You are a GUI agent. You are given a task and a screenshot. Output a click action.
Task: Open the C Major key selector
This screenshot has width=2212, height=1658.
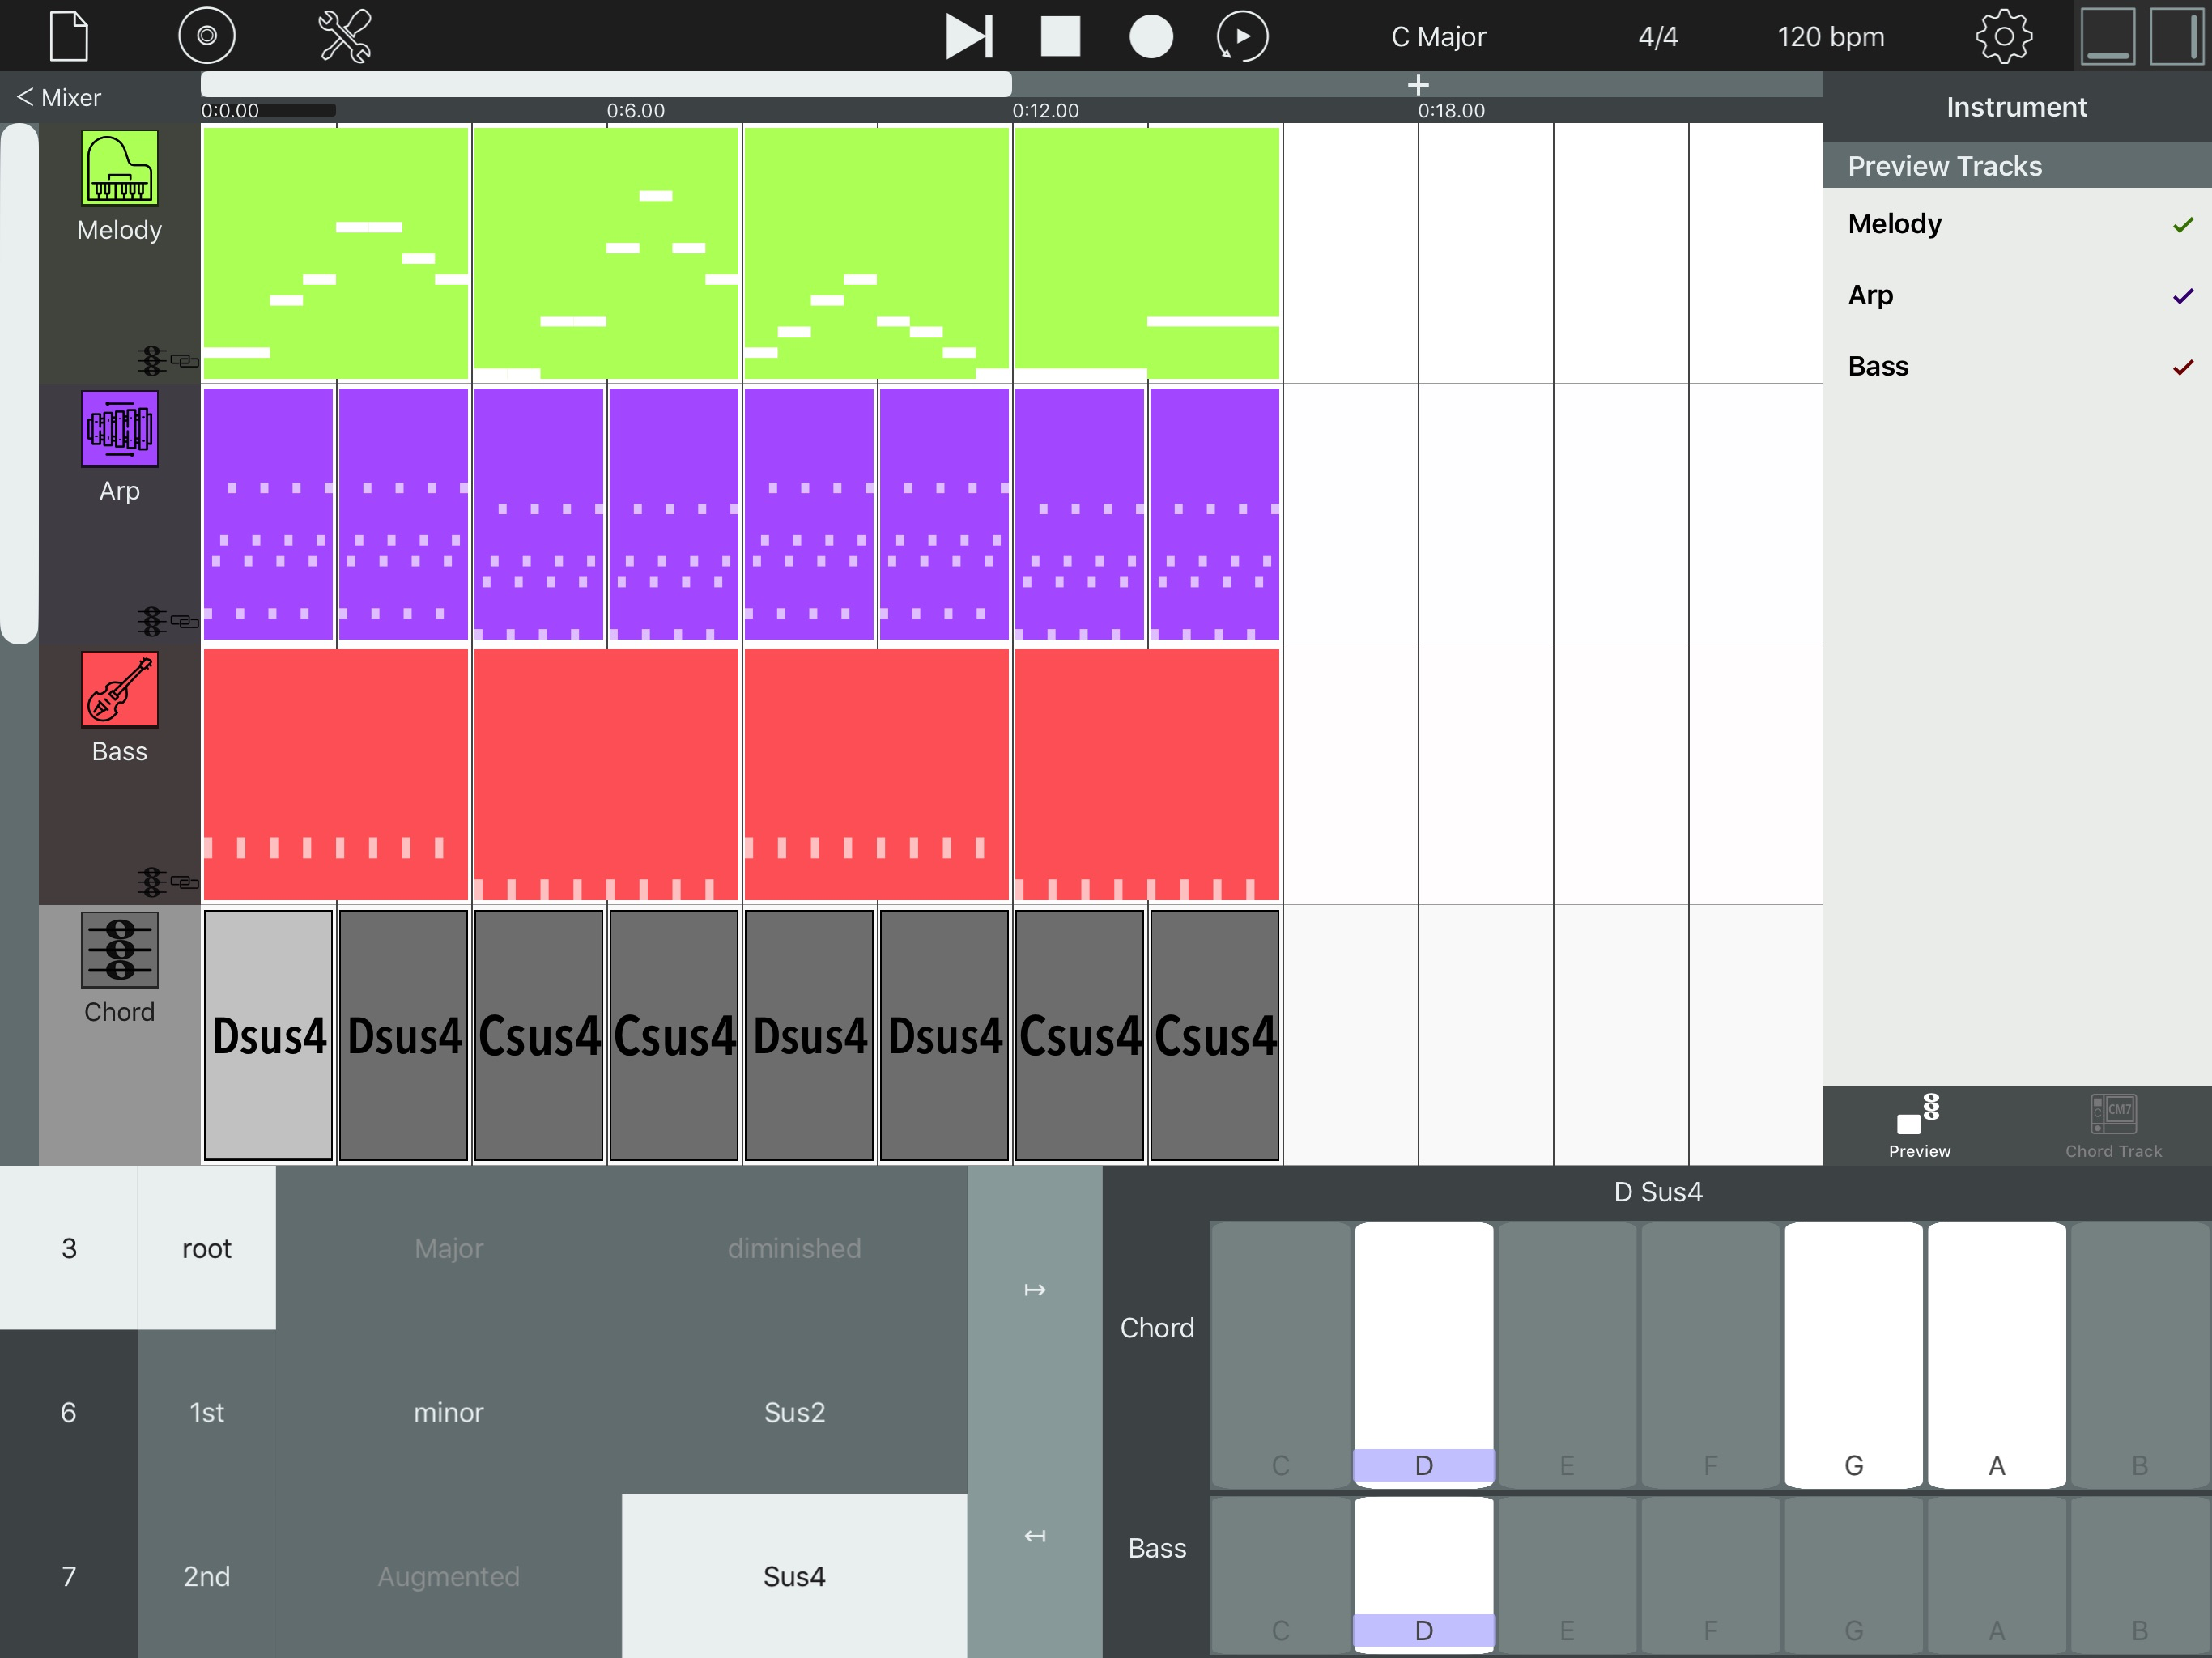[1438, 37]
